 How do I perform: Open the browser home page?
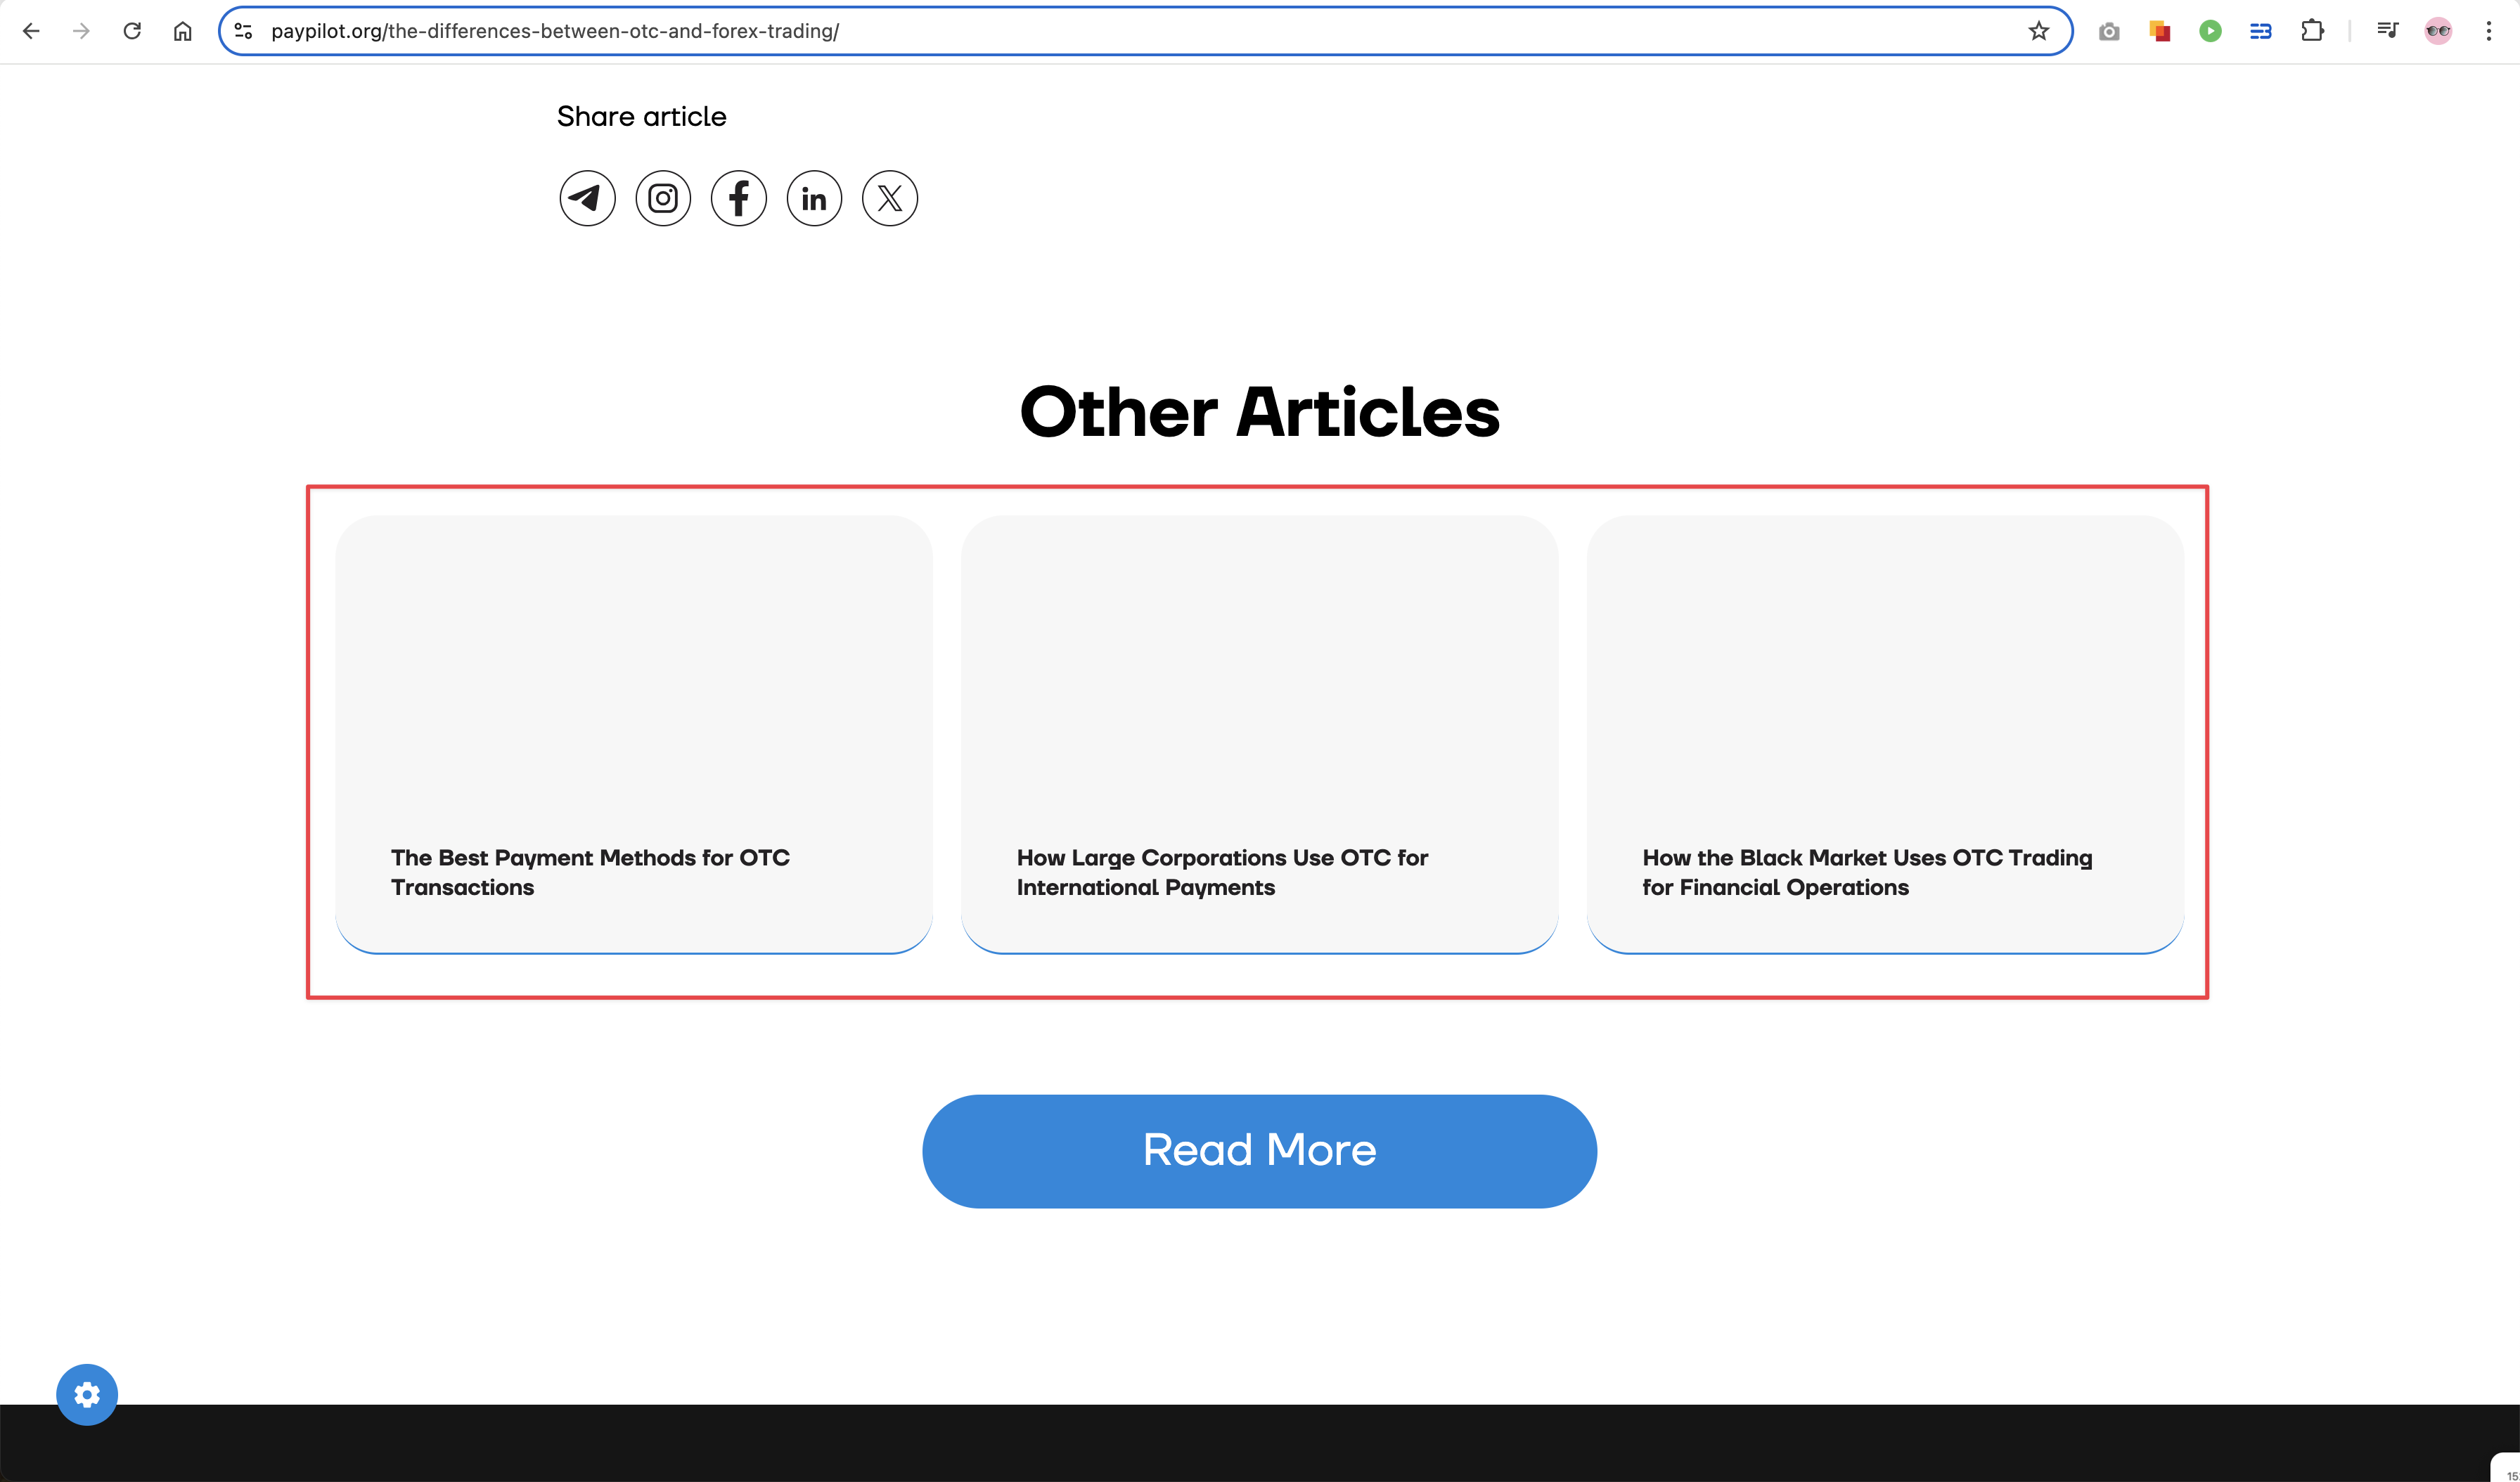pyautogui.click(x=182, y=31)
